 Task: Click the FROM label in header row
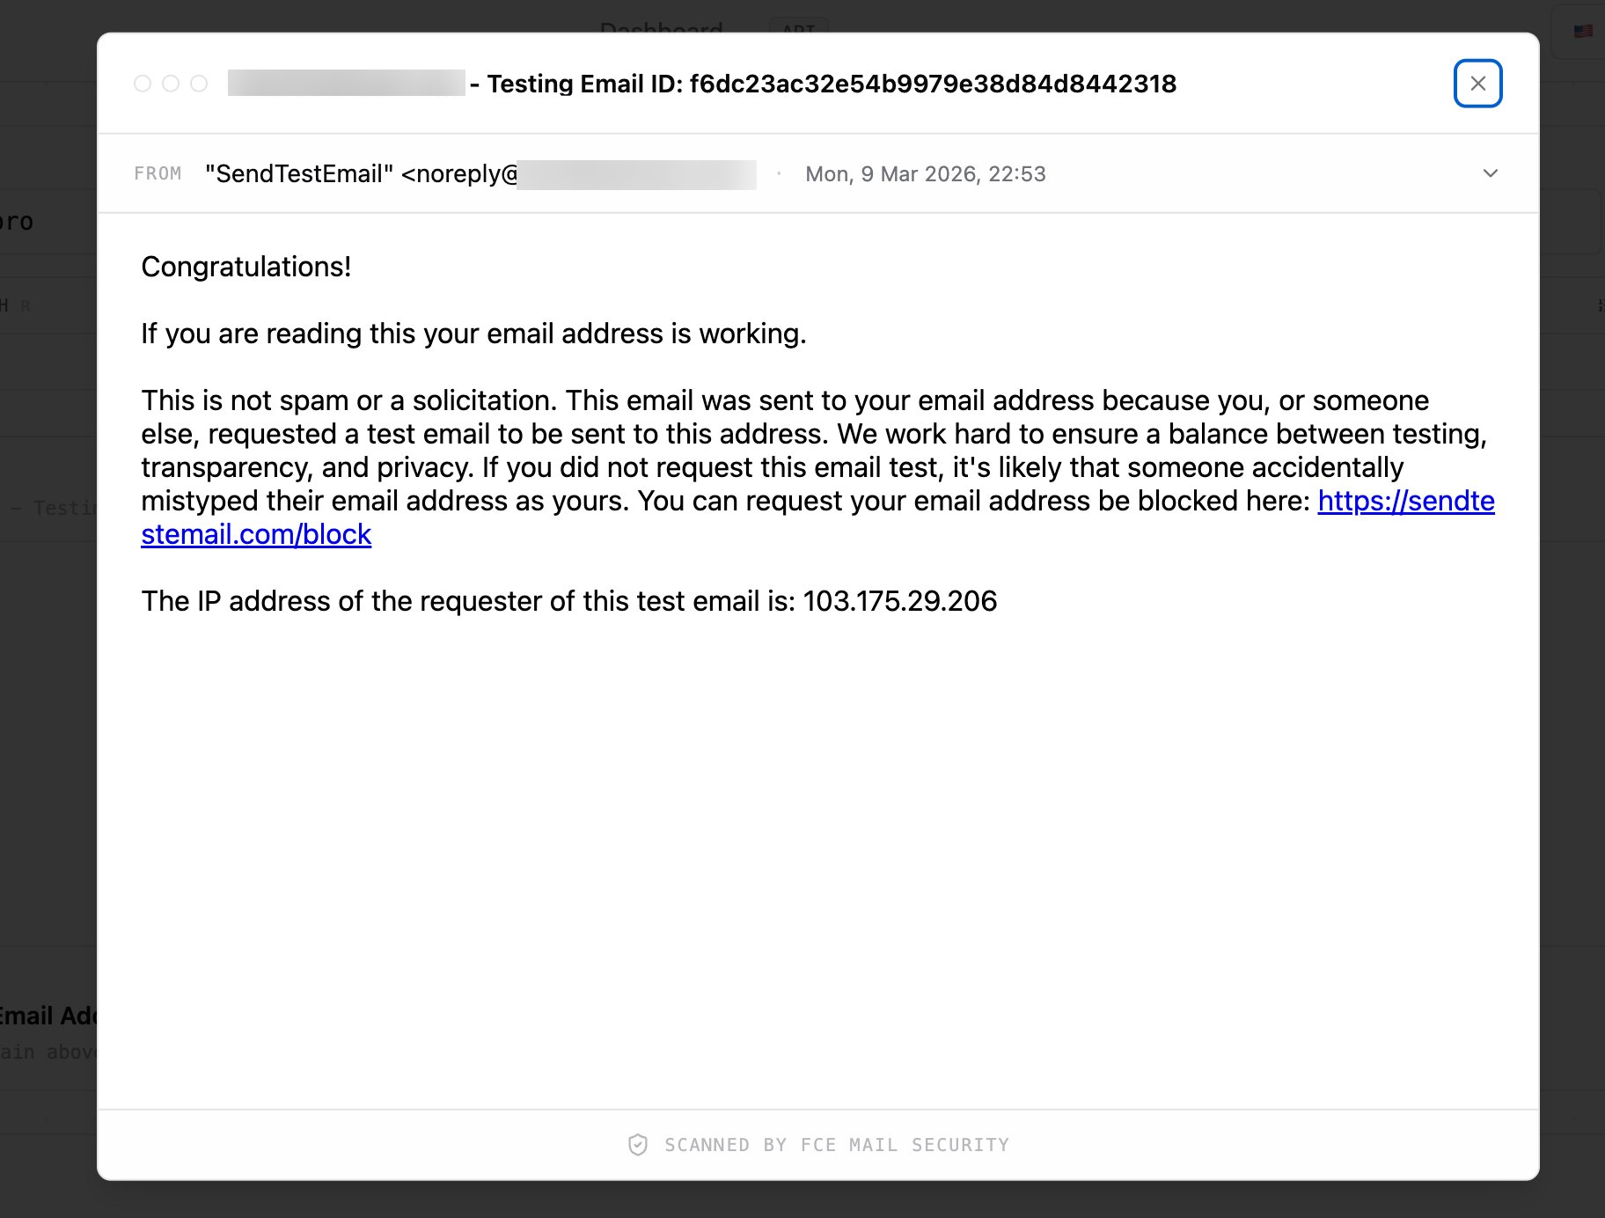click(x=158, y=173)
